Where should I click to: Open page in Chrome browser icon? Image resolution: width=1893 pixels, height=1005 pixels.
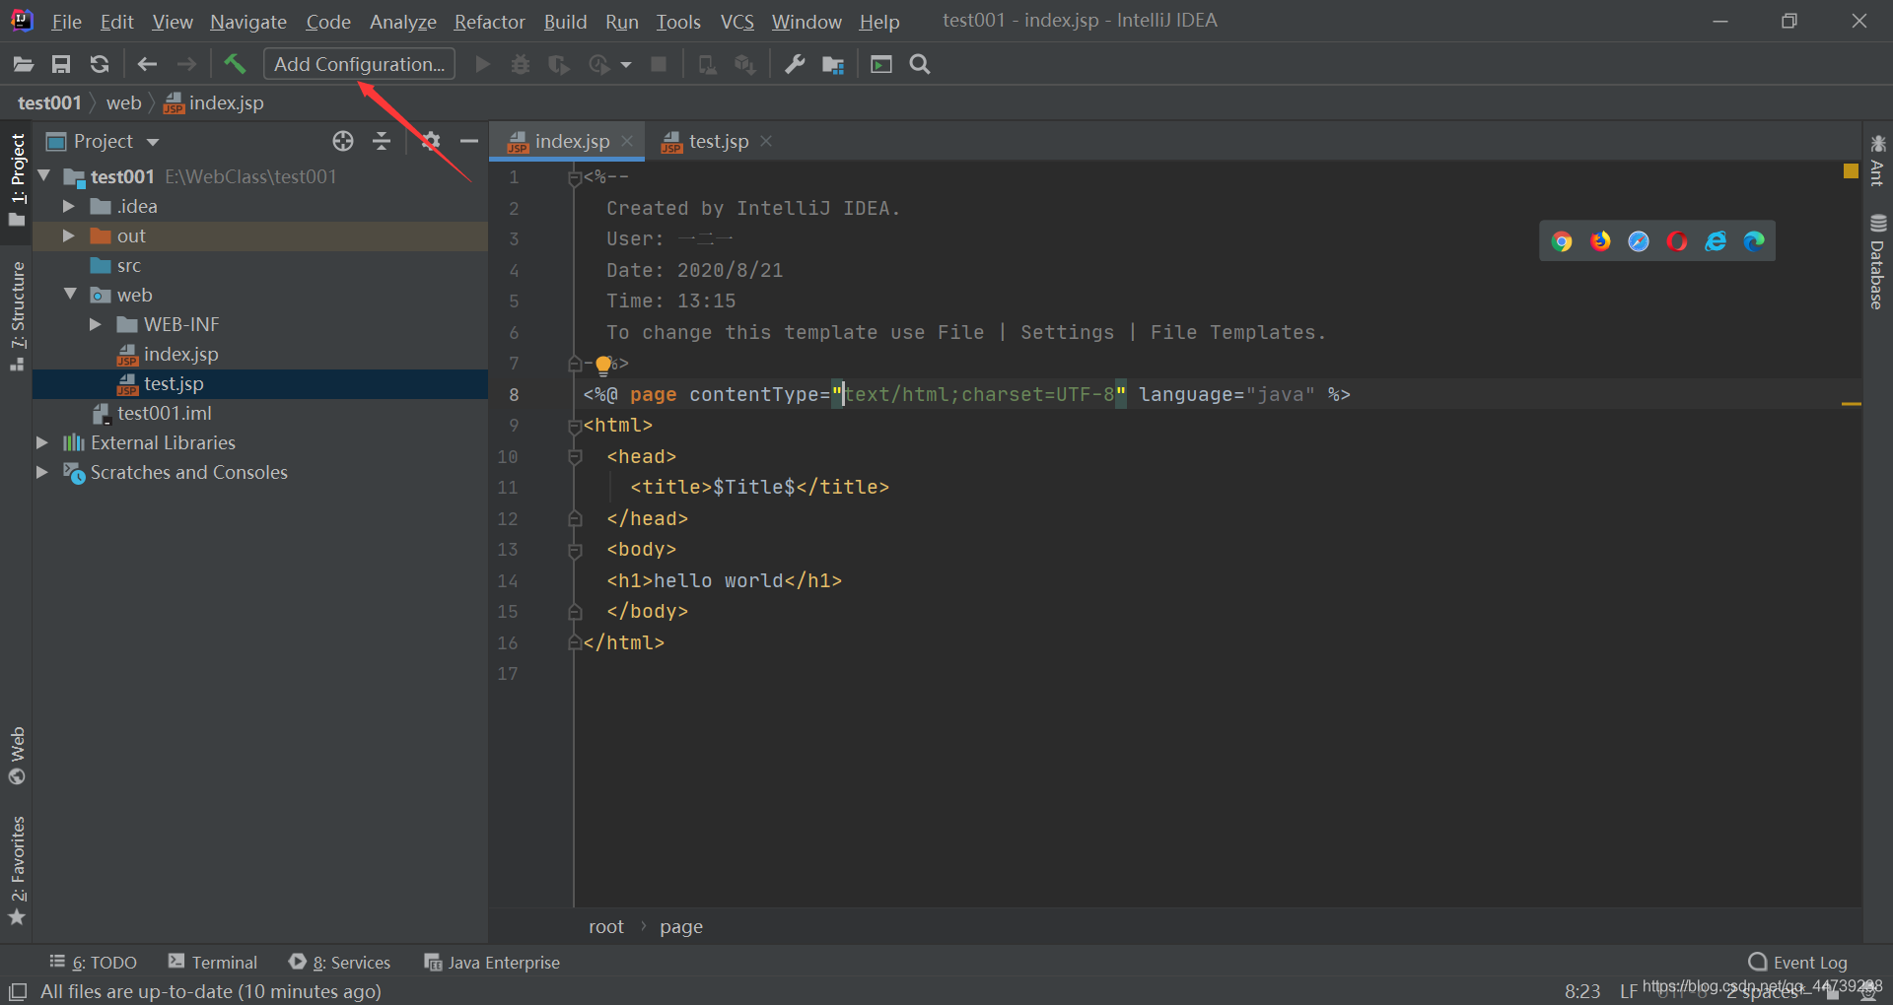(1562, 241)
